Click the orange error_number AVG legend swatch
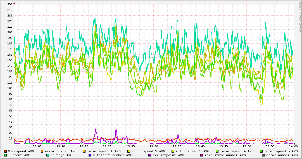This screenshot has height=159, width=302. pyautogui.click(x=42, y=151)
